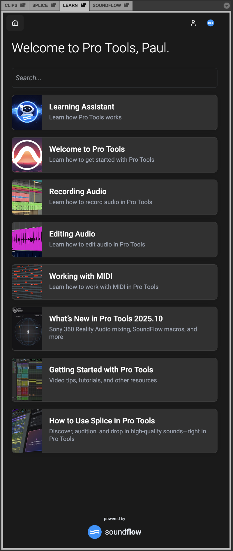This screenshot has width=233, height=551.
Task: Open the Learning Assistant title
Action: coord(82,107)
